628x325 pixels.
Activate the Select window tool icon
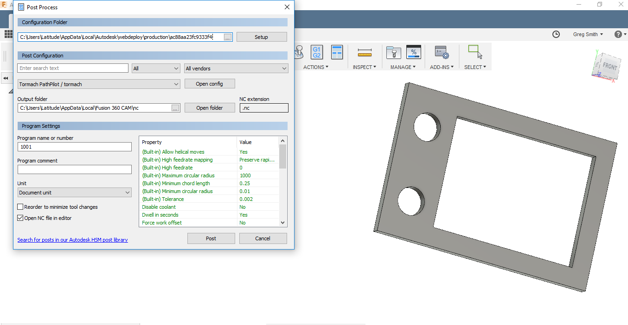point(475,52)
